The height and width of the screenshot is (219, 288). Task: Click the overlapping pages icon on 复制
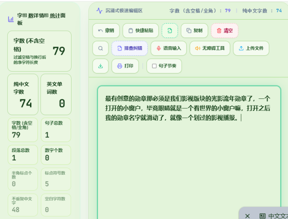point(189,31)
